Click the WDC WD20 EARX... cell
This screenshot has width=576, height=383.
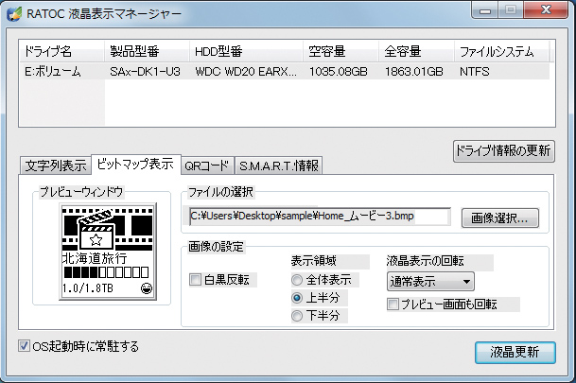246,71
